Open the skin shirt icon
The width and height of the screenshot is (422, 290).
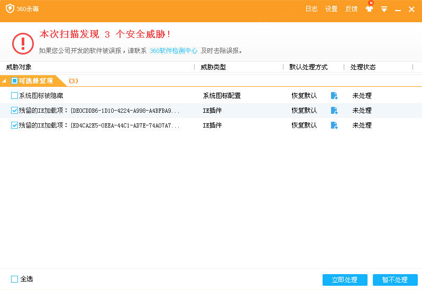click(369, 9)
